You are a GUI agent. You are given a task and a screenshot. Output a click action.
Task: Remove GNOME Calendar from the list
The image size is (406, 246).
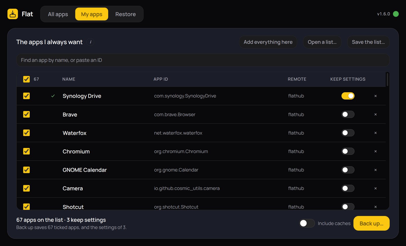[376, 170]
